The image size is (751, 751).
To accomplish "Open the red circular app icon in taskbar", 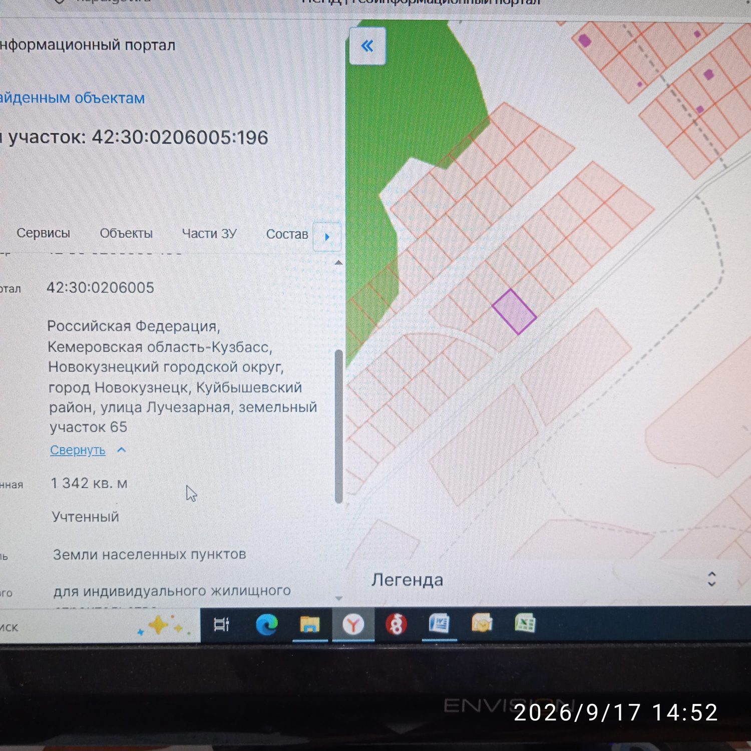I will (x=396, y=624).
